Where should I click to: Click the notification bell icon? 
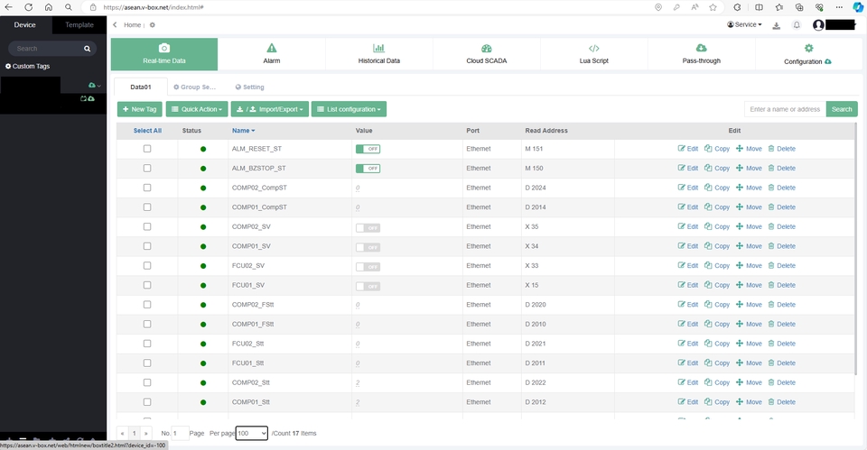[797, 25]
